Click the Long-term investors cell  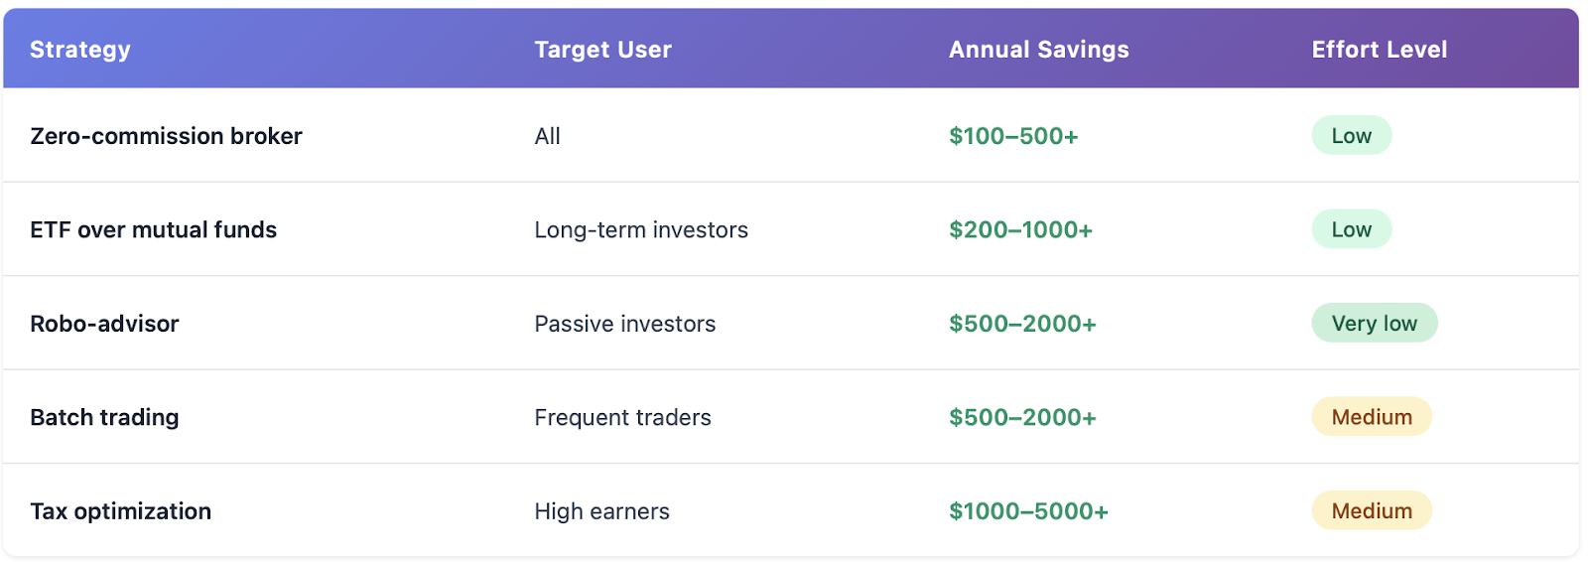click(x=641, y=229)
